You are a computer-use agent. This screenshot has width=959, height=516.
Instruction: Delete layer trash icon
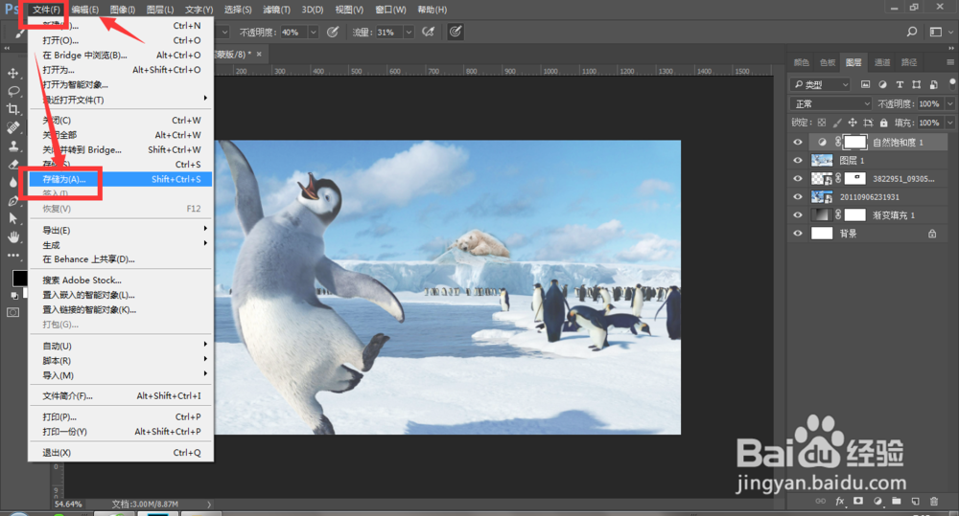pos(934,501)
